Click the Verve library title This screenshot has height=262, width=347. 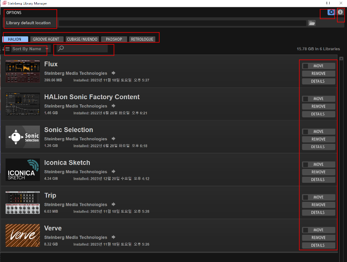(x=53, y=228)
